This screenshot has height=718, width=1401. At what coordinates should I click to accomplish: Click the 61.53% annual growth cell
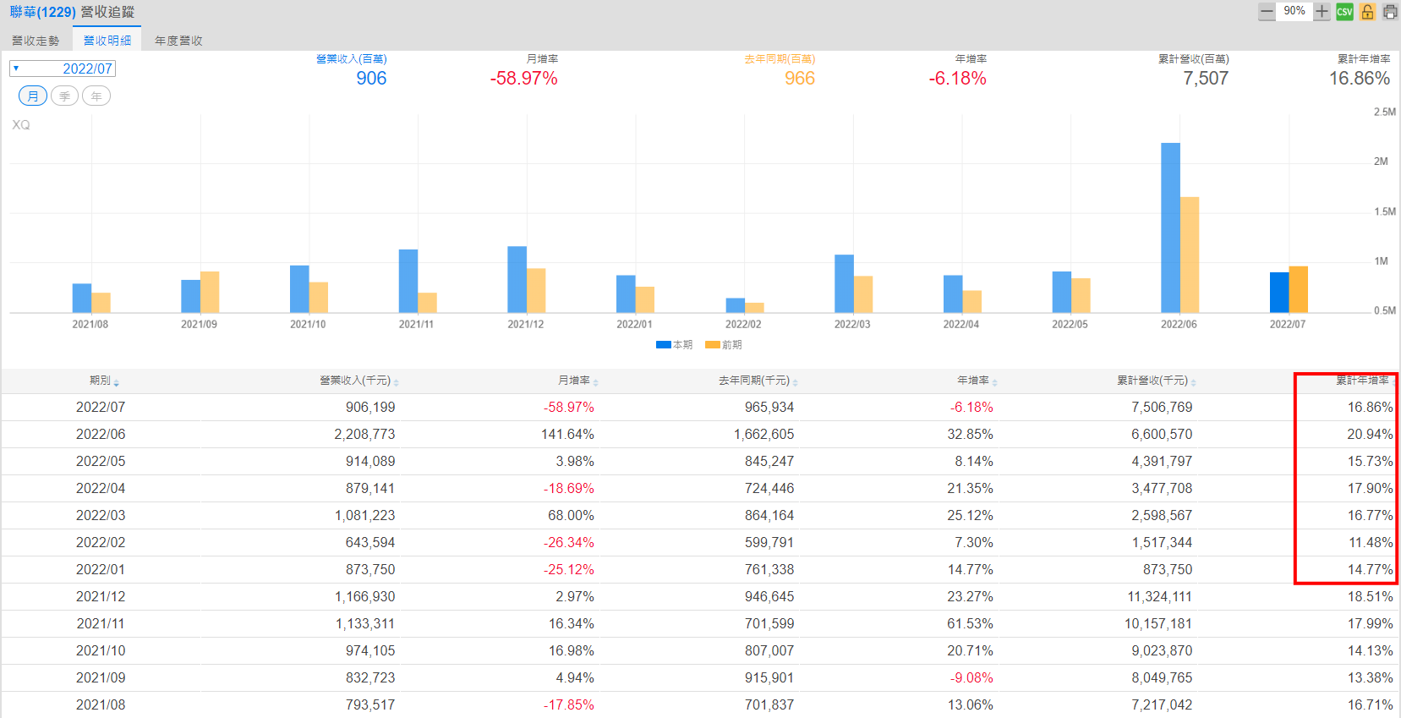click(x=970, y=624)
